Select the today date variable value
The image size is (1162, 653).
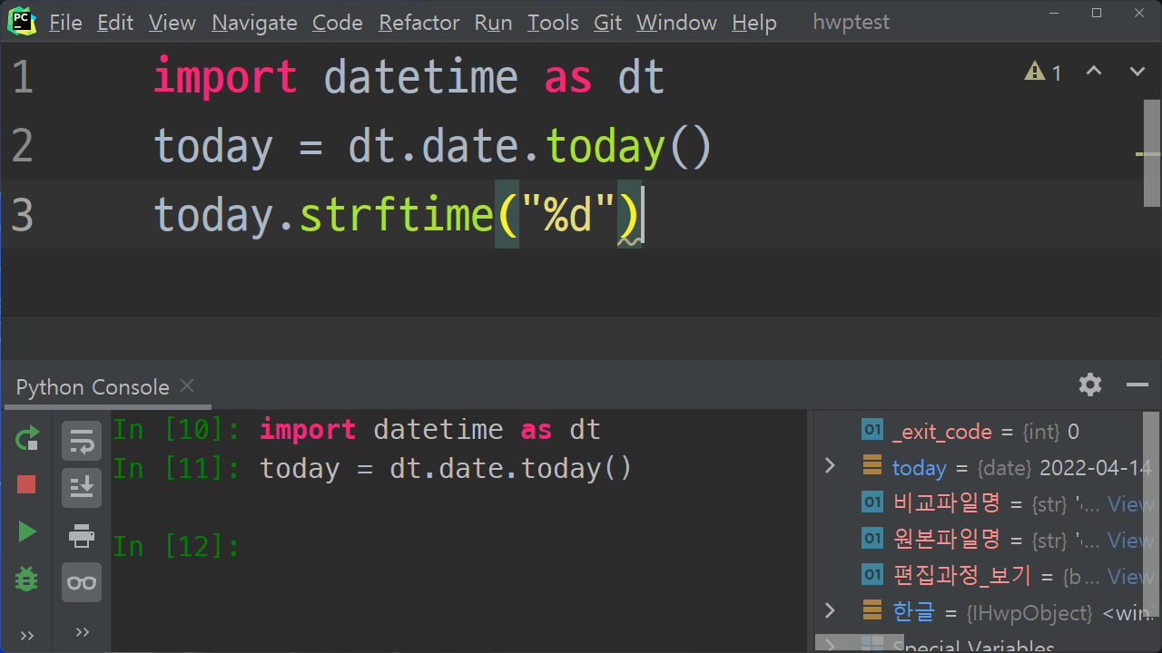tap(1095, 468)
